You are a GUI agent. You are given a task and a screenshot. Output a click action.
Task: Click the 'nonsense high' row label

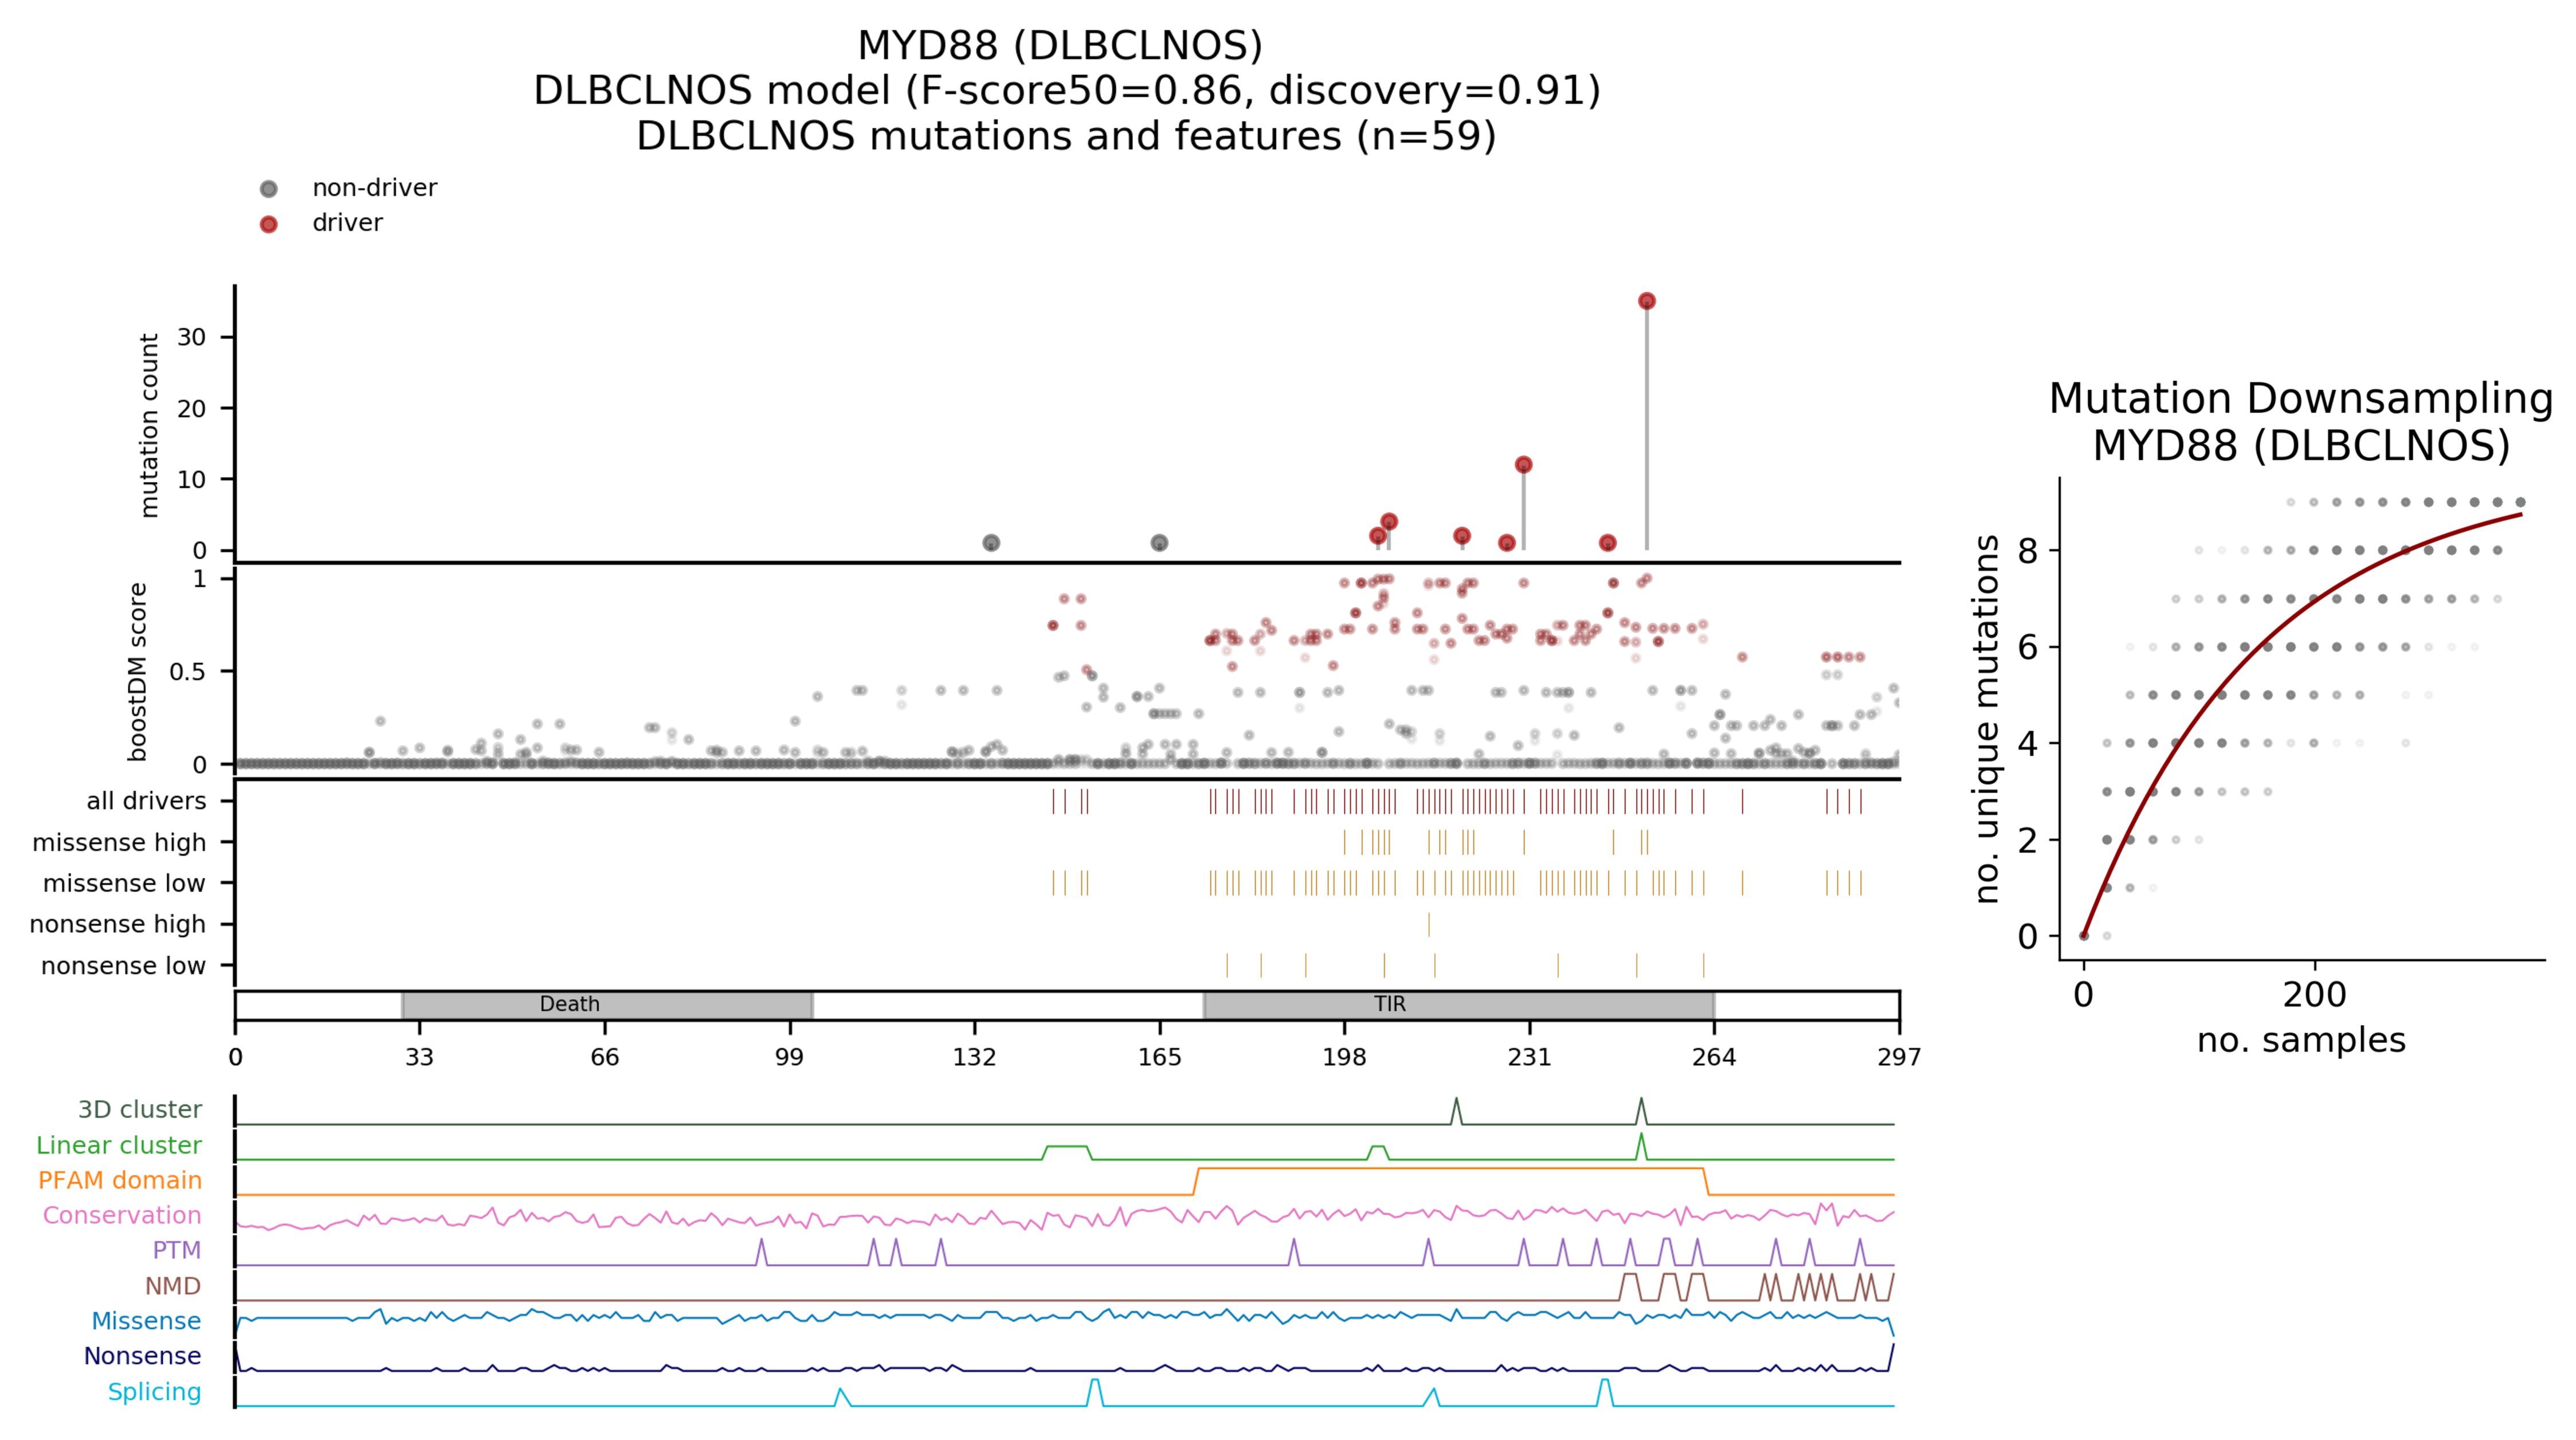coord(118,924)
